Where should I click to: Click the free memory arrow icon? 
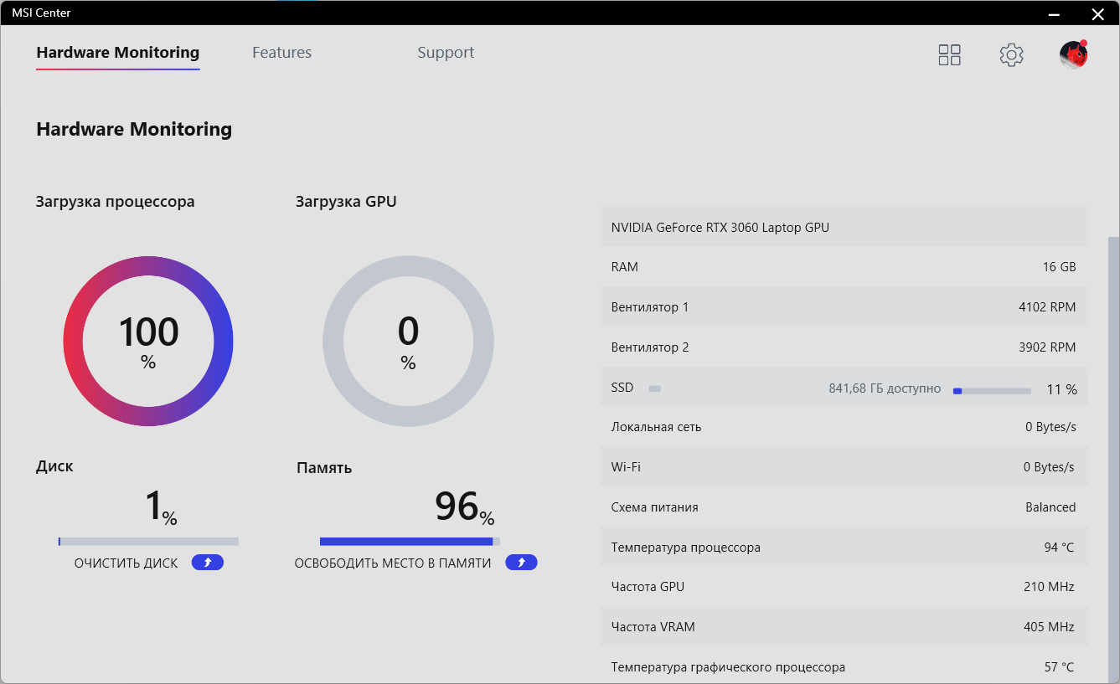pyautogui.click(x=520, y=563)
